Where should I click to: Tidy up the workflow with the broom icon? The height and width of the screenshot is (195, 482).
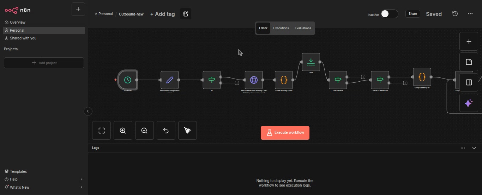pyautogui.click(x=187, y=131)
